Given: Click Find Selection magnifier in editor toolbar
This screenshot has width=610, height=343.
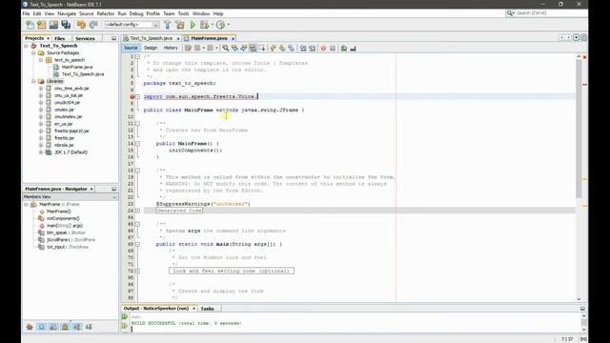Looking at the screenshot, I should 225,49.
